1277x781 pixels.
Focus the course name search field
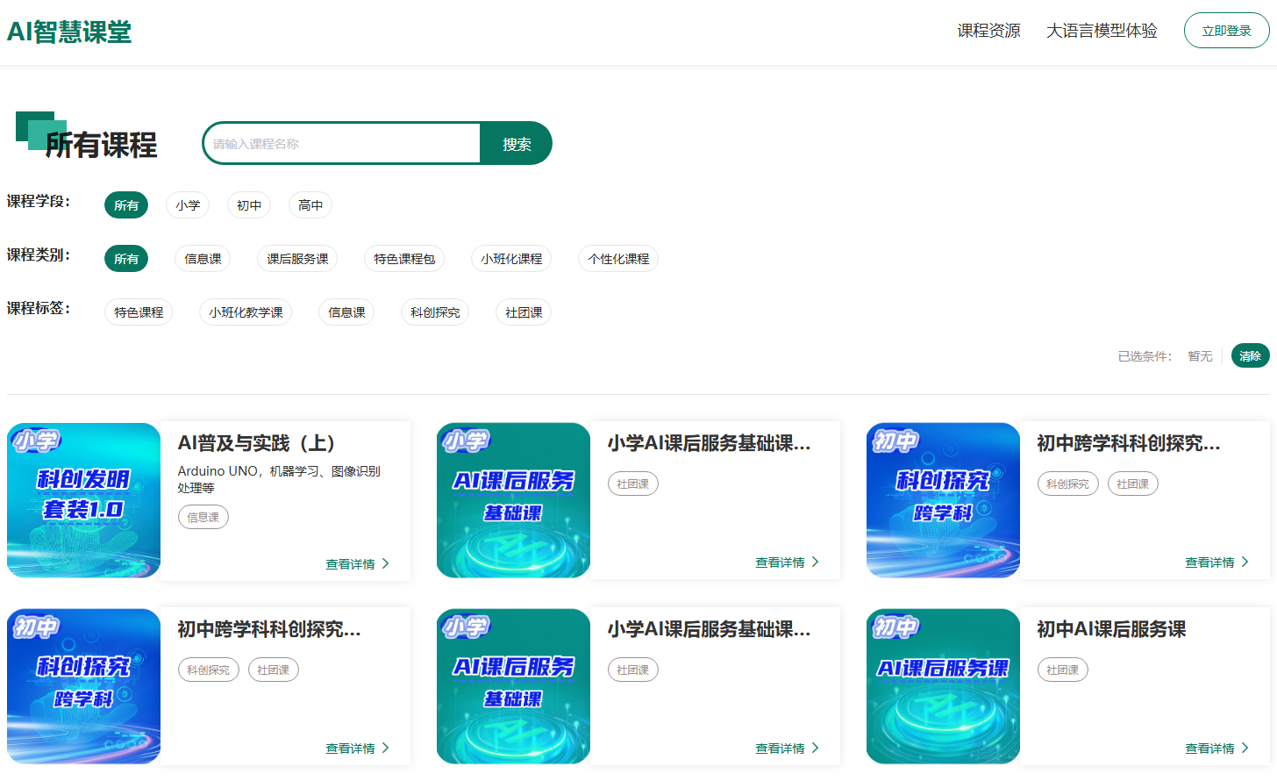342,144
